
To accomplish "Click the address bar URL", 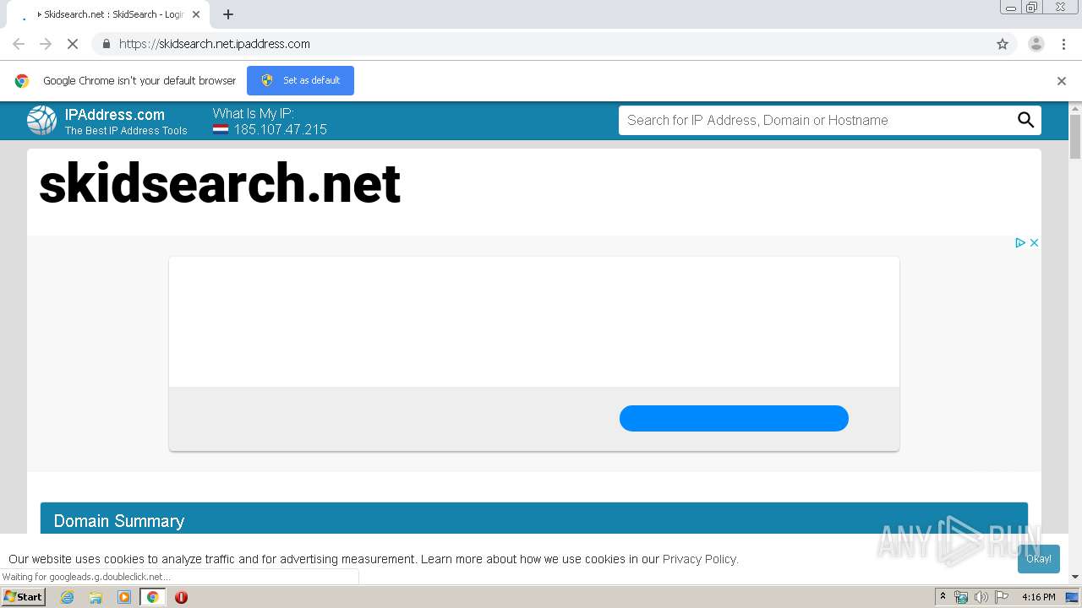I will pos(215,44).
